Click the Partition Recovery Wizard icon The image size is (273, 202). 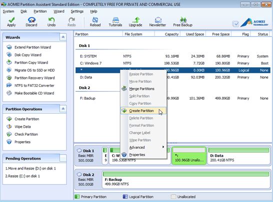9,78
